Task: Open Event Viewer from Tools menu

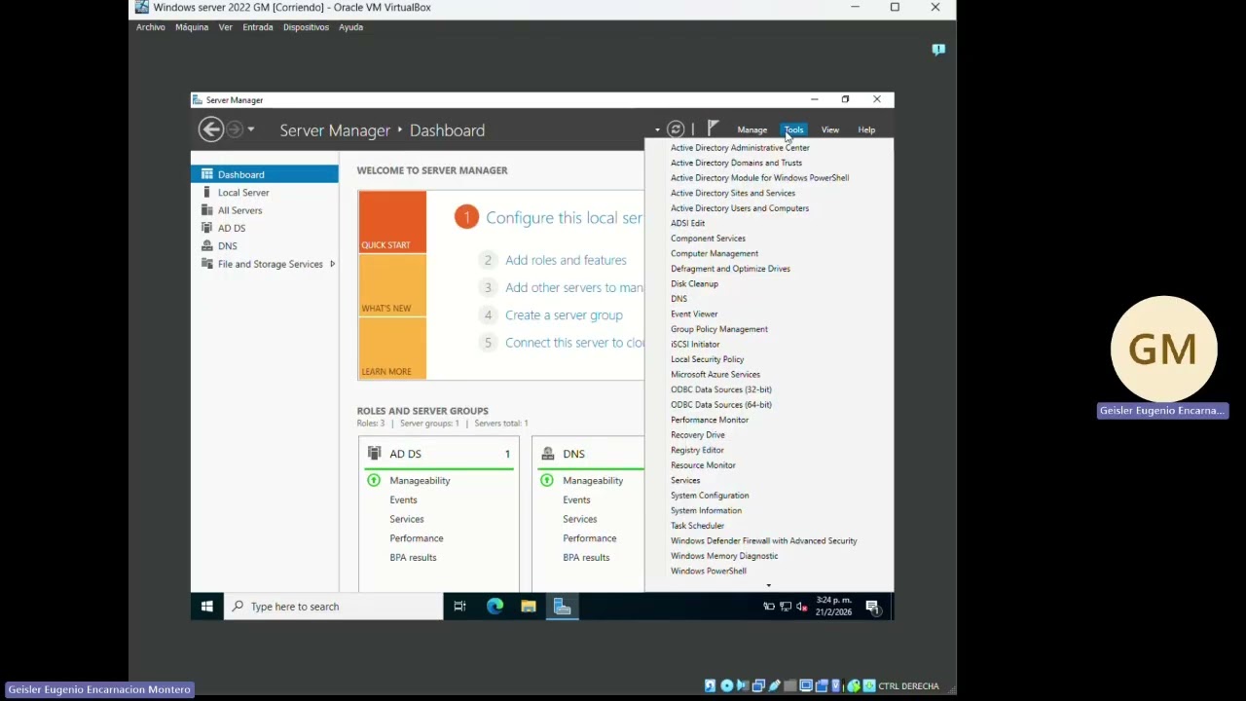Action: (694, 314)
